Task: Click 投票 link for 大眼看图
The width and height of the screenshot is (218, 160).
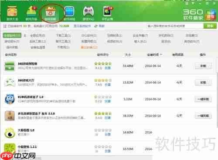Action: pyautogui.click(x=108, y=134)
